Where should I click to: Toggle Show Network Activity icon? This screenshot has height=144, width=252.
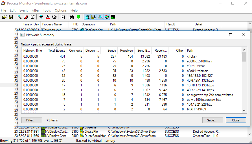(100, 17)
